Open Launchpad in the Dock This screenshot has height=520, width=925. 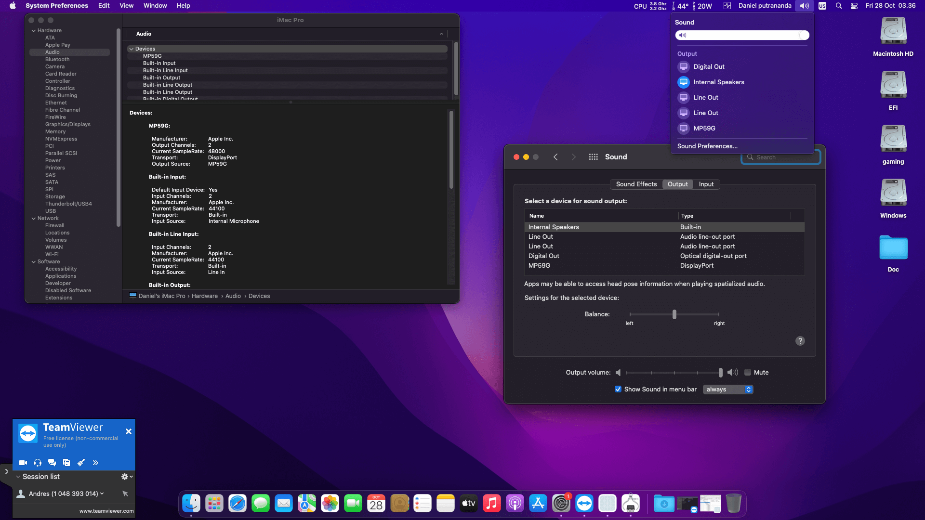pyautogui.click(x=214, y=504)
